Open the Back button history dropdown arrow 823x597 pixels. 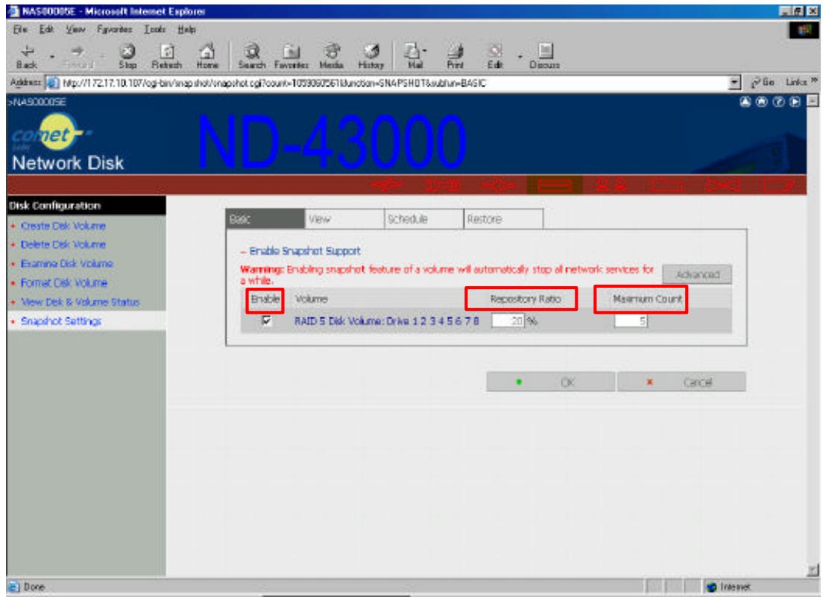point(52,56)
